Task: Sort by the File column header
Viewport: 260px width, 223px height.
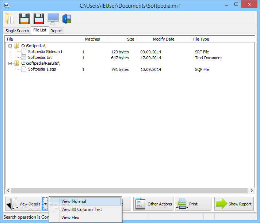Action: (x=42, y=39)
